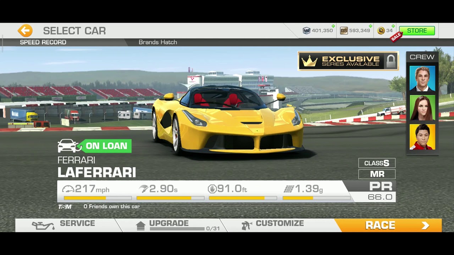This screenshot has width=454, height=255.
Task: Tap the R$ currency icon
Action: click(x=344, y=31)
